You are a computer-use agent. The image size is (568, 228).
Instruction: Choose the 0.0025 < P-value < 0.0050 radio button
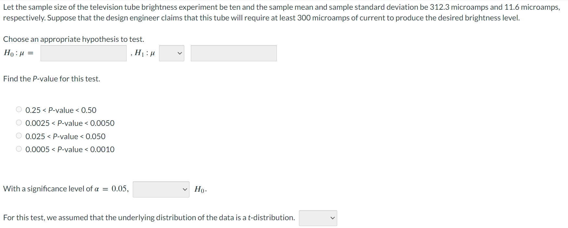click(x=19, y=123)
